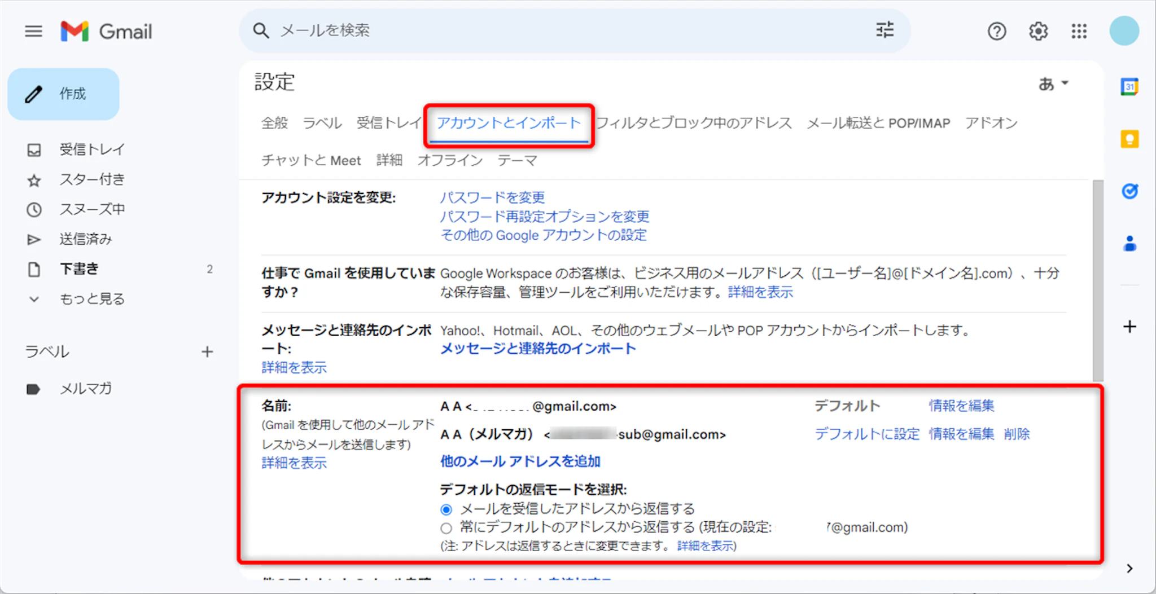Open the input language あ dropdown
This screenshot has height=594, width=1156.
click(x=1053, y=83)
